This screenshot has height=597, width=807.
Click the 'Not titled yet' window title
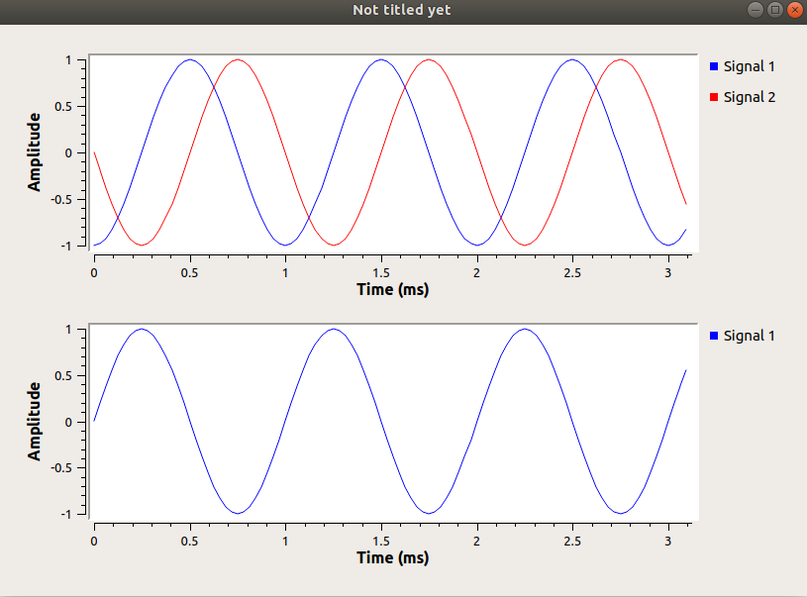(x=402, y=10)
